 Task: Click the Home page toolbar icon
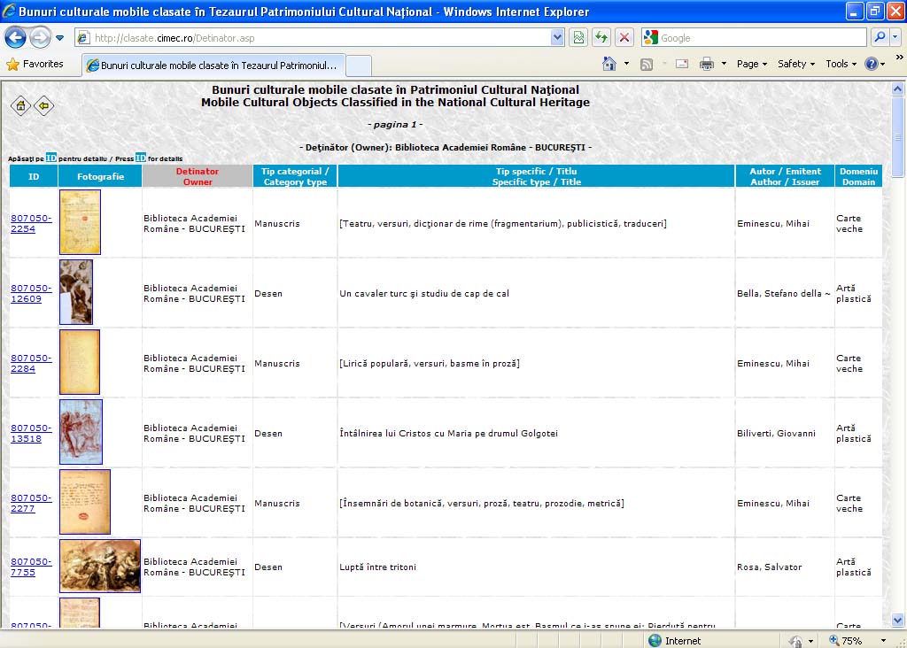point(609,64)
